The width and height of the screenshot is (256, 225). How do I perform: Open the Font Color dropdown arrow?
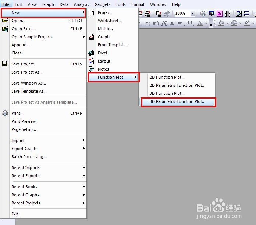(x=206, y=23)
